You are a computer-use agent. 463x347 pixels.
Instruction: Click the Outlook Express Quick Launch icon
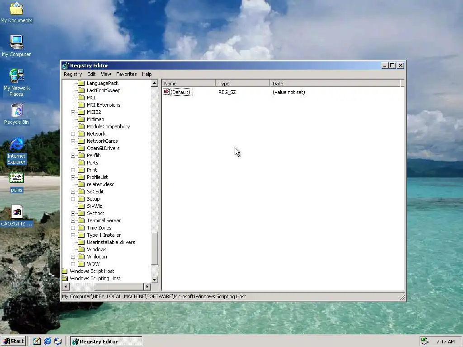point(58,342)
